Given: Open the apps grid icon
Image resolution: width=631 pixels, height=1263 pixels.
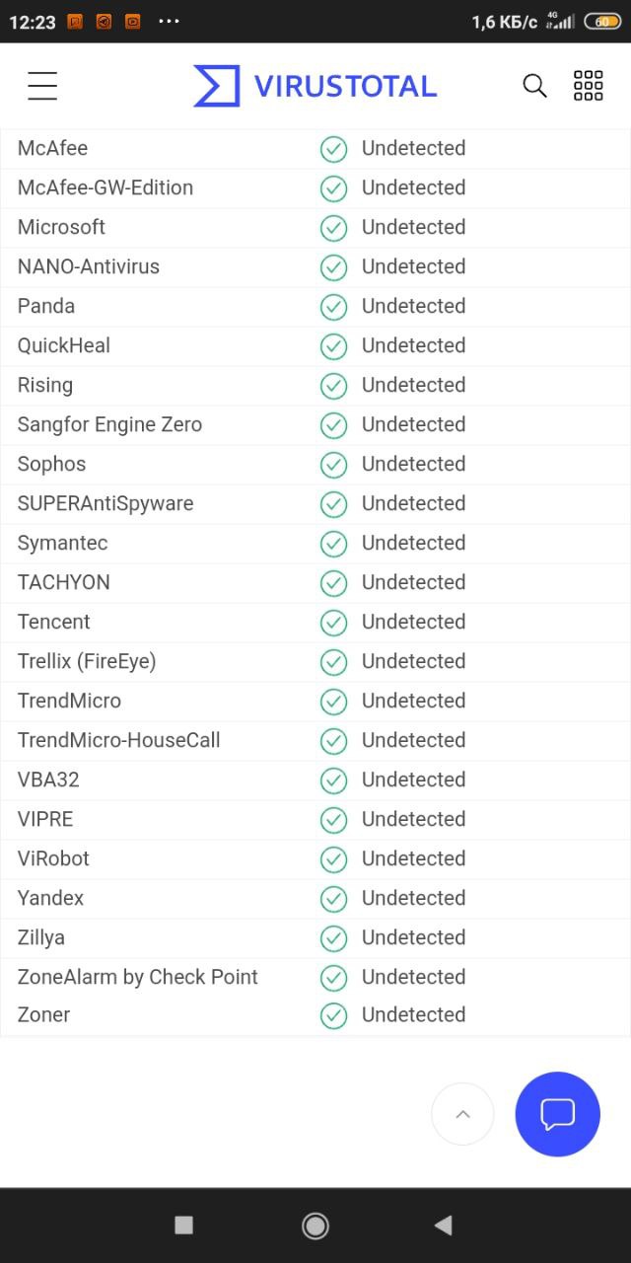Looking at the screenshot, I should tap(589, 86).
